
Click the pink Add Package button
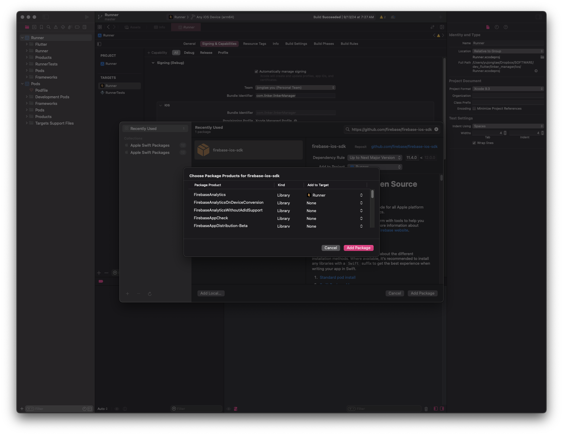(358, 248)
